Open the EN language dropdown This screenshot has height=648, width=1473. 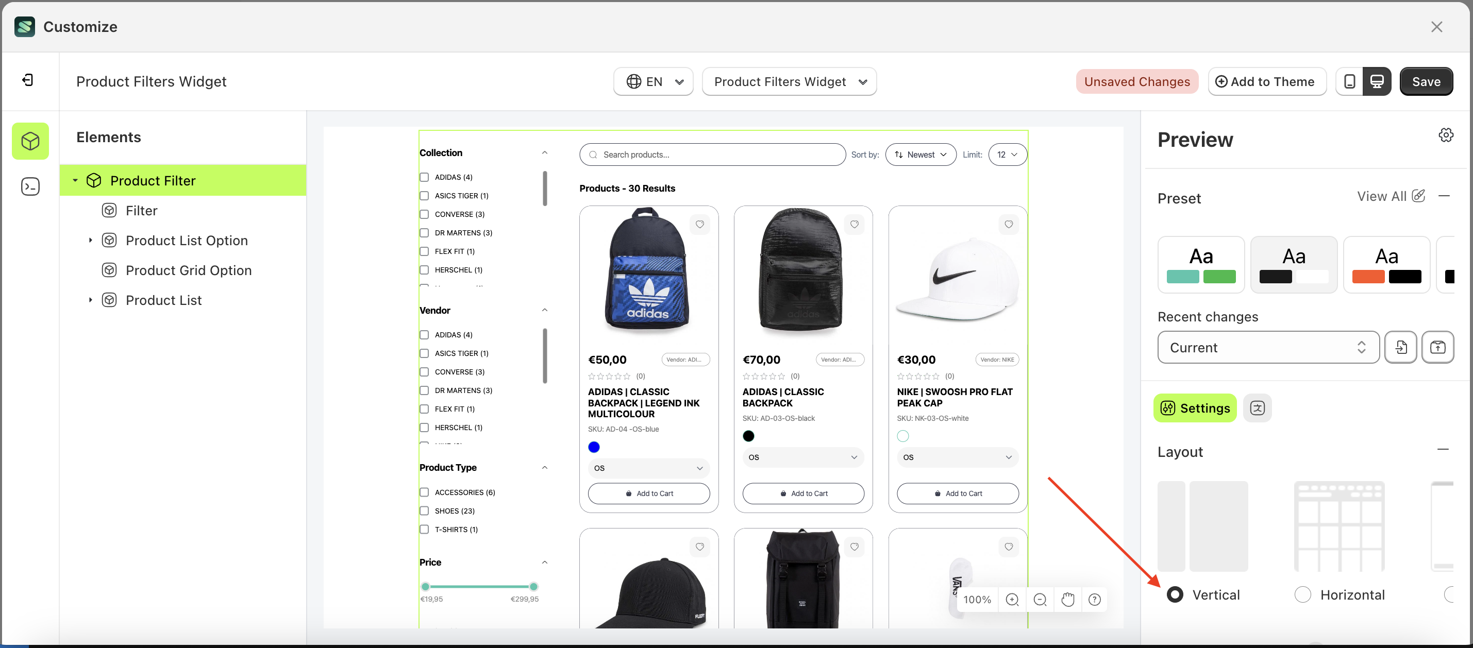click(653, 82)
